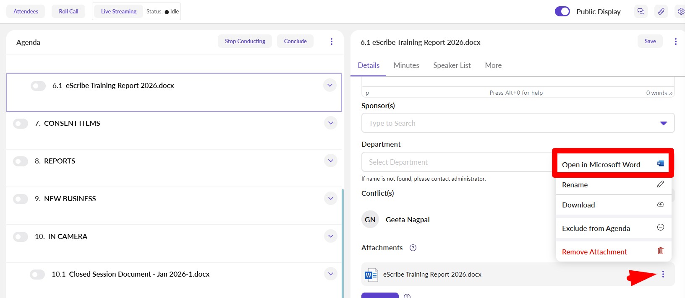
Task: Click help icon next to the purple button
Action: tap(407, 296)
